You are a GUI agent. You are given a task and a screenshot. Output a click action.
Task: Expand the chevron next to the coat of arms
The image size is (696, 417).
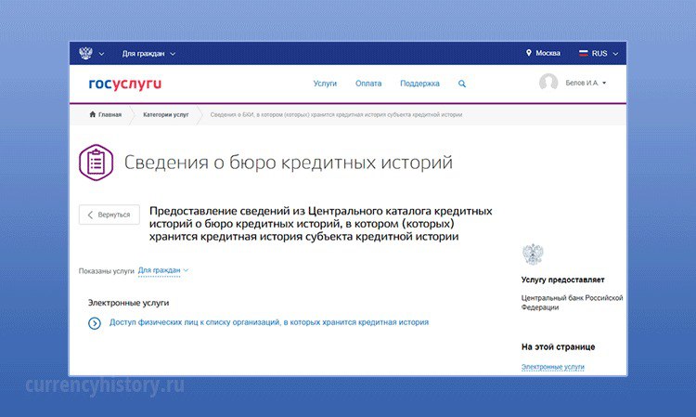coord(102,54)
